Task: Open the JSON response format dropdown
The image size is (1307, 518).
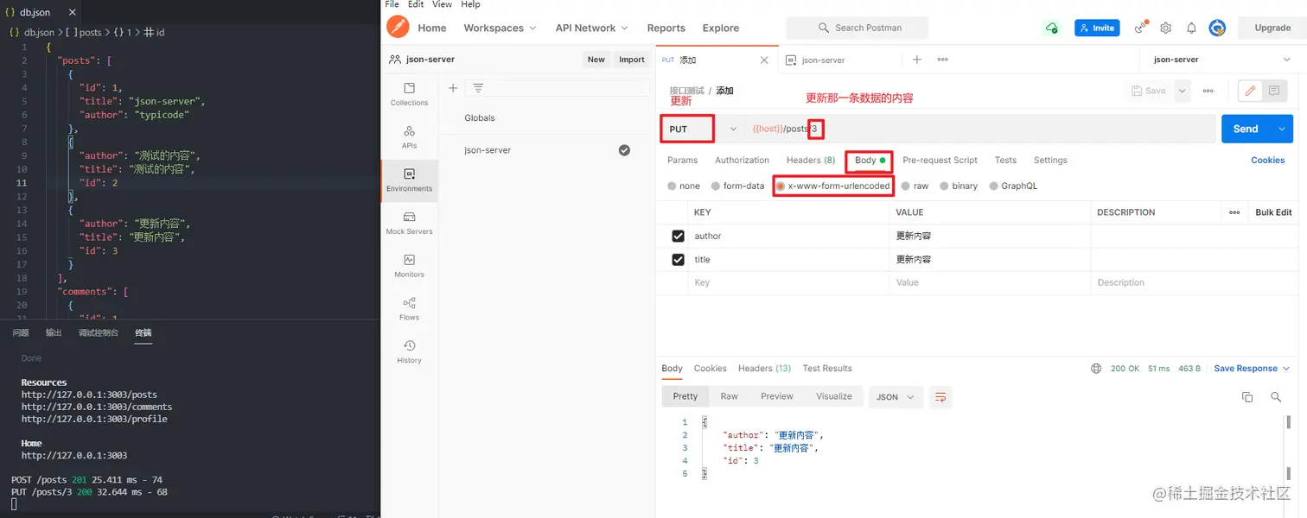Action: coord(896,396)
